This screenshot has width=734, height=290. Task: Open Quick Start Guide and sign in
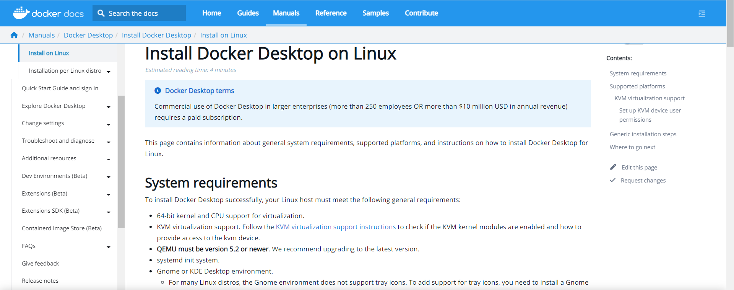[60, 88]
